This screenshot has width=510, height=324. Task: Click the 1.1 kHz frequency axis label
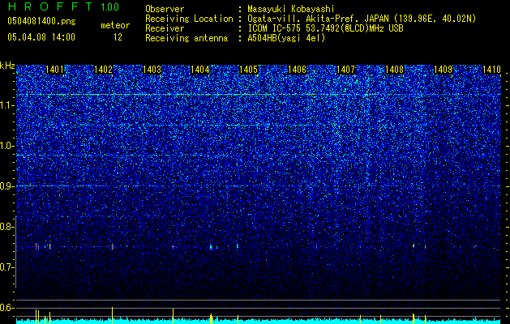coord(7,105)
